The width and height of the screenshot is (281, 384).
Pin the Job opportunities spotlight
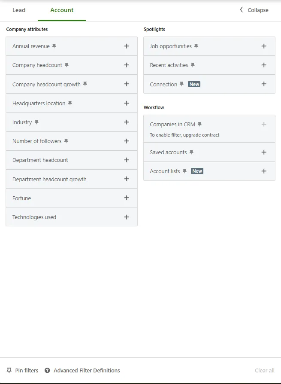pos(196,46)
